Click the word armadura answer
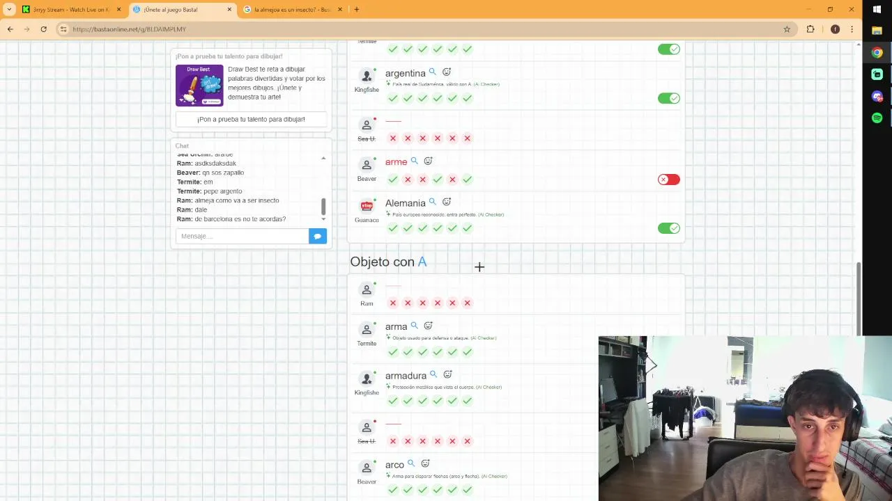Image resolution: width=892 pixels, height=501 pixels. pos(406,376)
